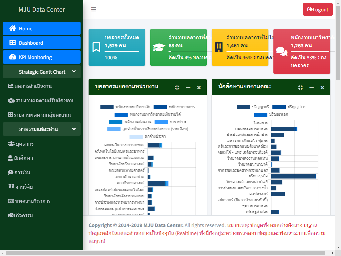Click the Logout button
This screenshot has height=256, width=341.
point(318,9)
